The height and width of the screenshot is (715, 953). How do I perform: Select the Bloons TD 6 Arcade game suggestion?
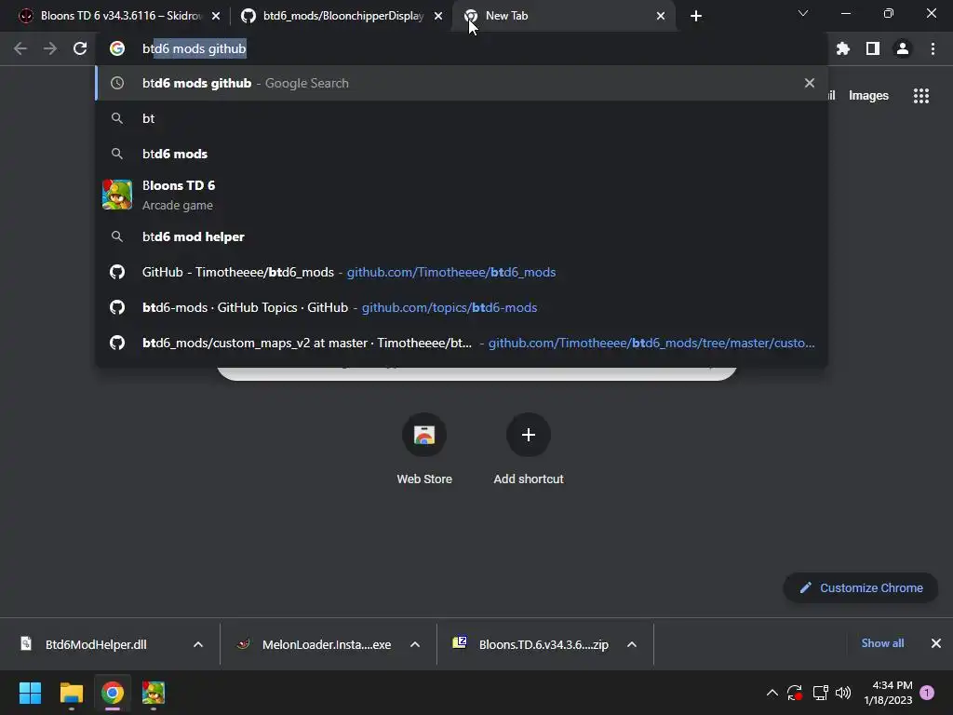click(x=462, y=196)
